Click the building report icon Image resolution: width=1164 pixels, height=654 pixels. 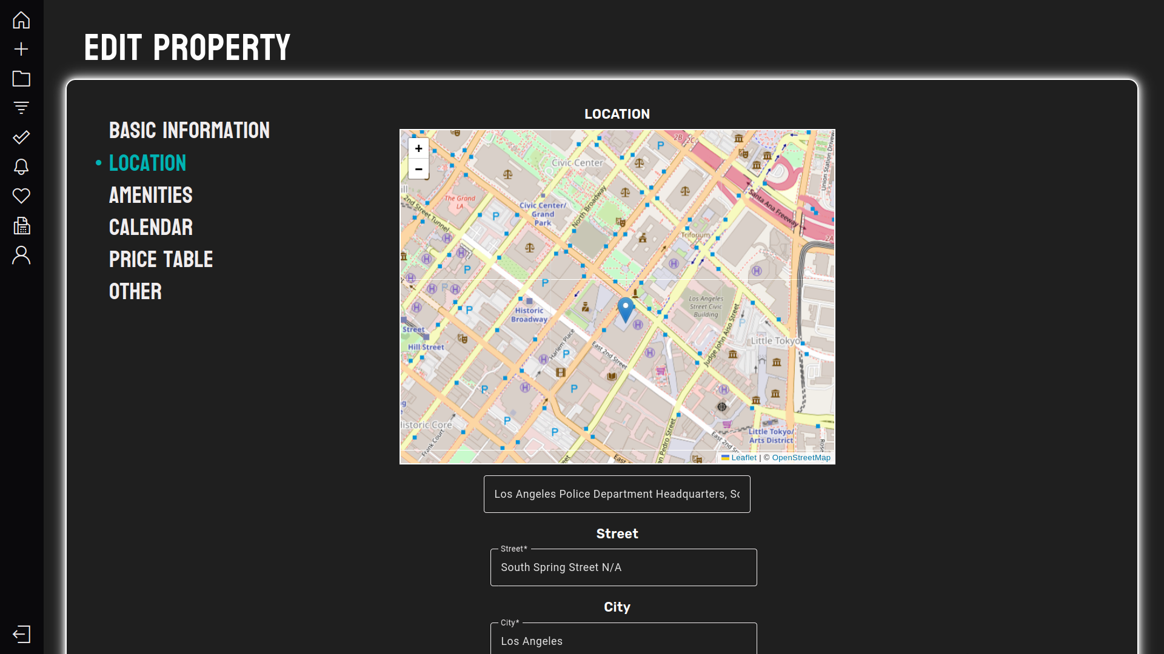click(21, 226)
